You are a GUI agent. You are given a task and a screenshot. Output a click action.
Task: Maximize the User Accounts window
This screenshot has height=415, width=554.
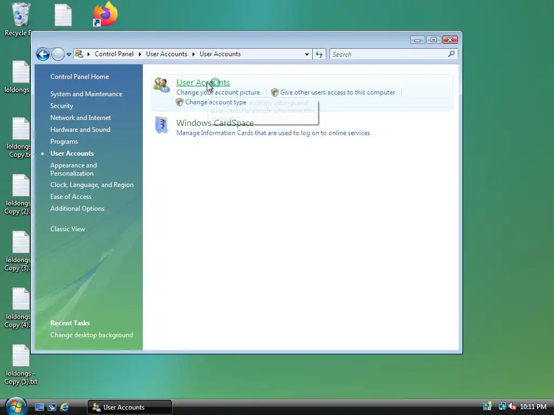[433, 40]
